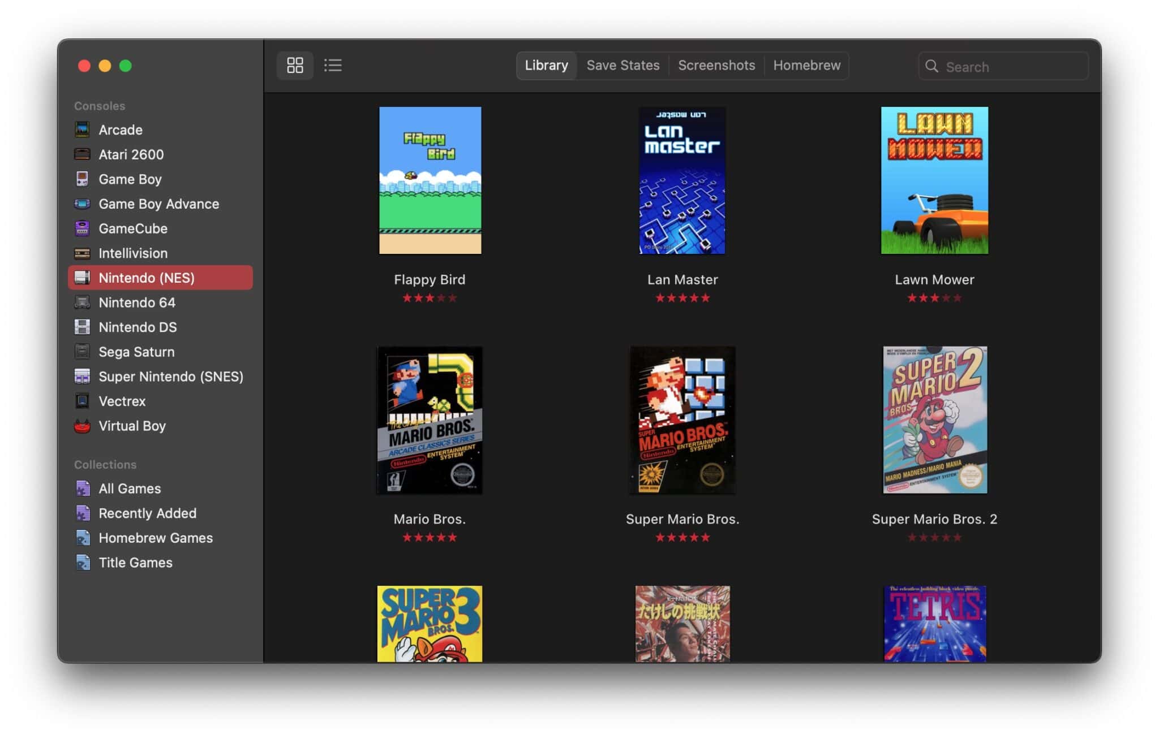Screen dimensions: 1159x739
Task: Open the Nintendo 64 console icon
Action: pos(83,302)
